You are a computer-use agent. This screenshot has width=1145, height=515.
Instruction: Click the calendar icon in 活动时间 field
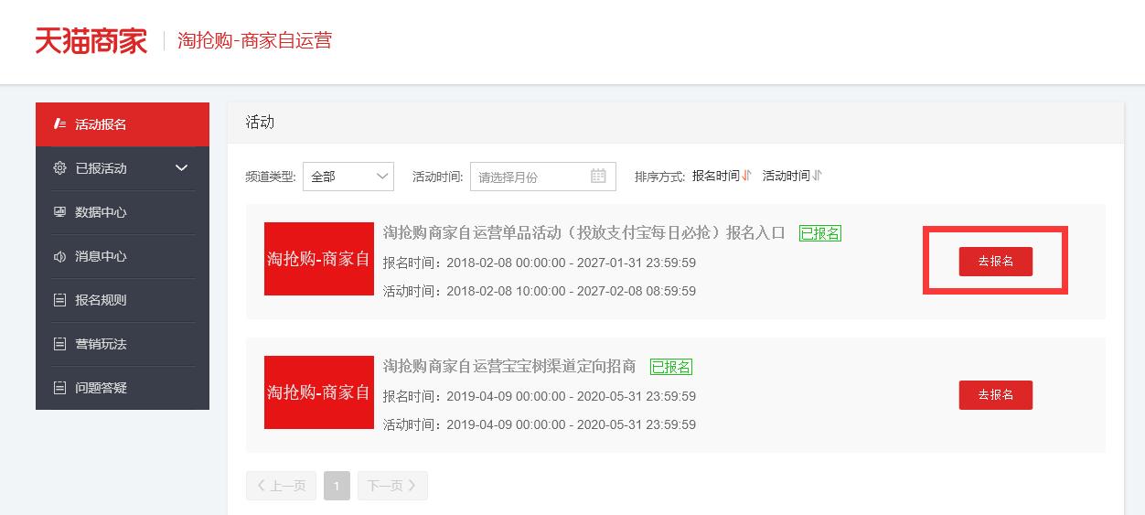(x=598, y=176)
